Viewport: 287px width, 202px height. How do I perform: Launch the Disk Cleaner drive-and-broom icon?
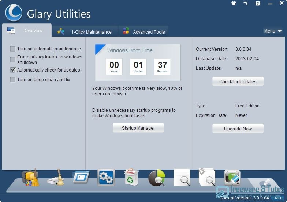(x=56, y=178)
